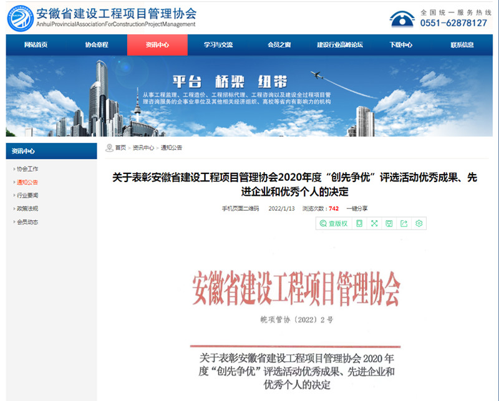Click the mobile phone view icon
499x401 pixels.
point(359,223)
